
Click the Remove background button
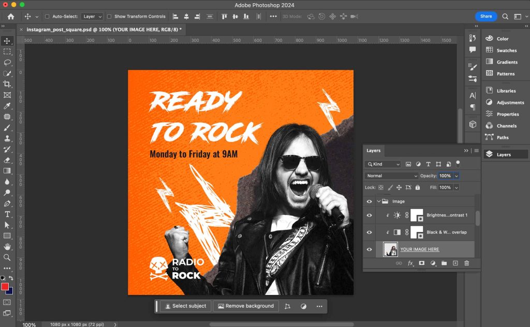[x=246, y=306]
